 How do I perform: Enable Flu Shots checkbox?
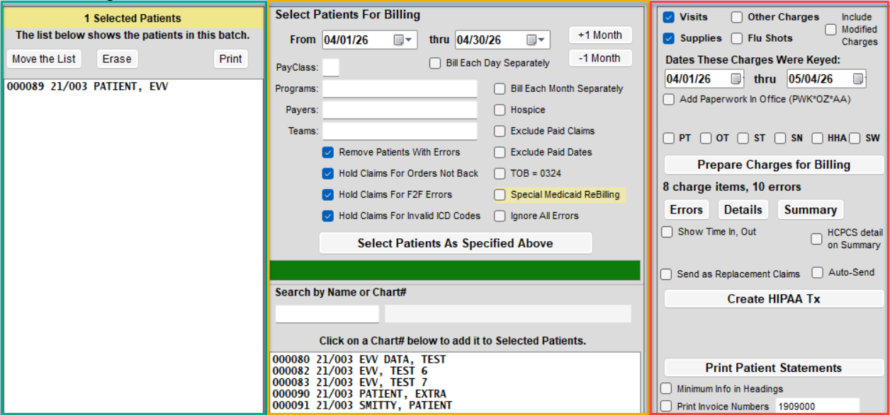[737, 38]
